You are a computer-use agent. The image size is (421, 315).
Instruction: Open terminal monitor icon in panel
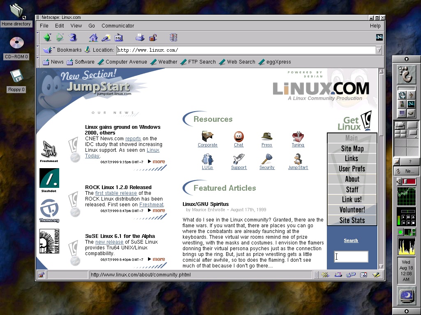click(x=402, y=113)
